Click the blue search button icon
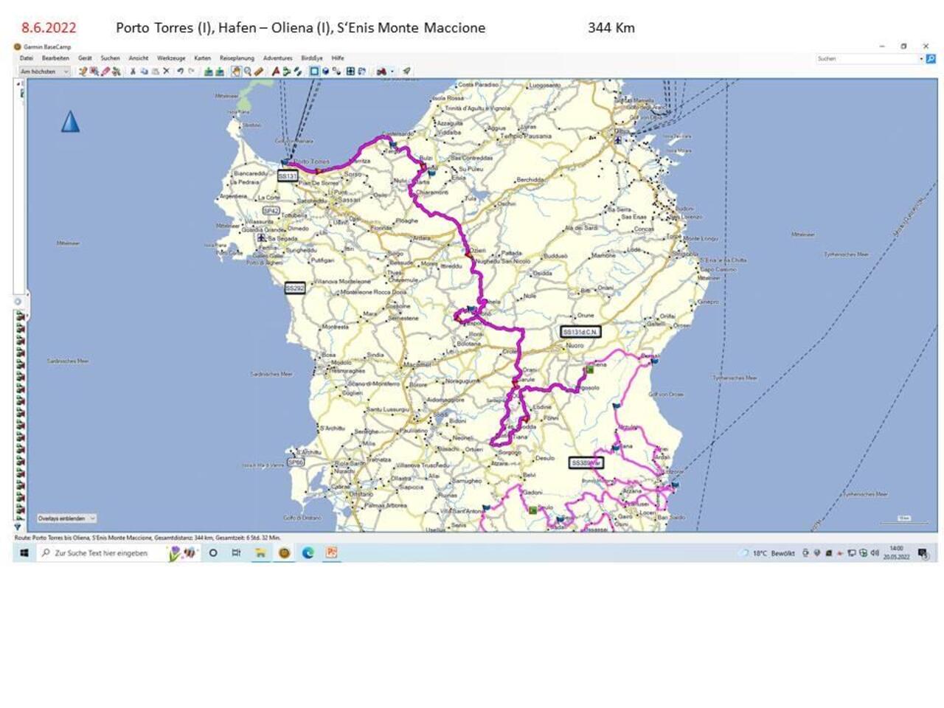The width and height of the screenshot is (944, 708). [931, 58]
